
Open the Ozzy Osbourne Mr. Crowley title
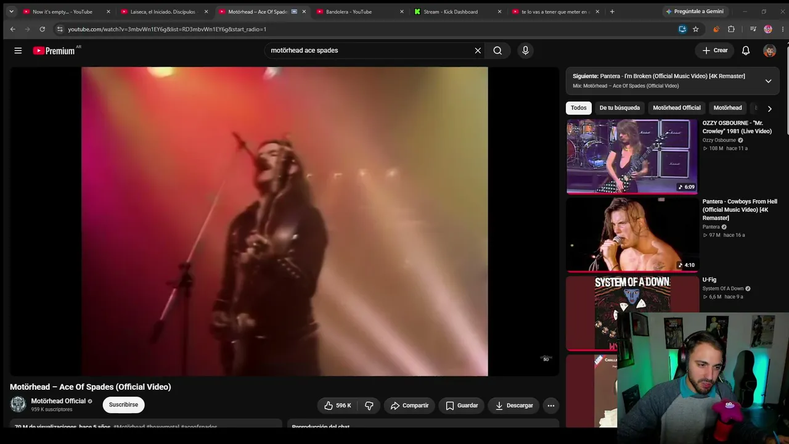tap(737, 127)
